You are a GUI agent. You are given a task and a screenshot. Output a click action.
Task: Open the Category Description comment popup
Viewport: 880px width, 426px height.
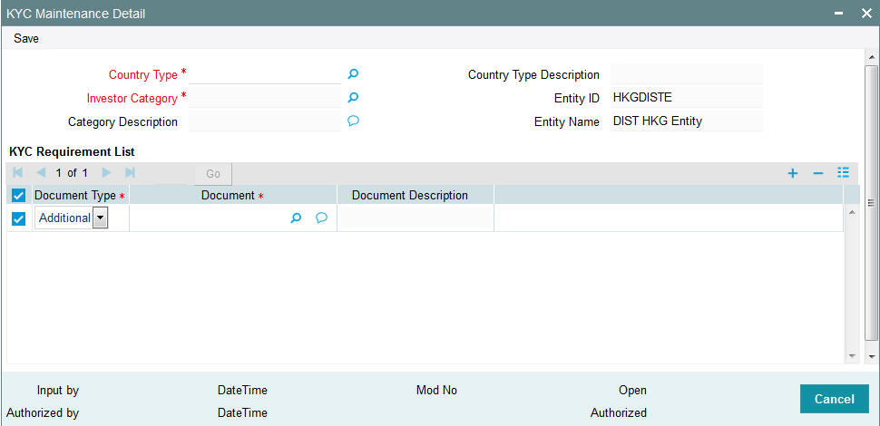(353, 121)
